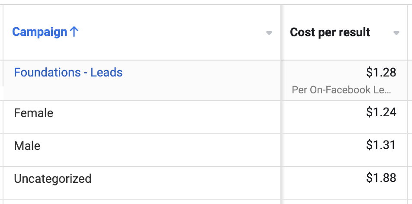Click the $1.24 value for Female

[x=381, y=112]
